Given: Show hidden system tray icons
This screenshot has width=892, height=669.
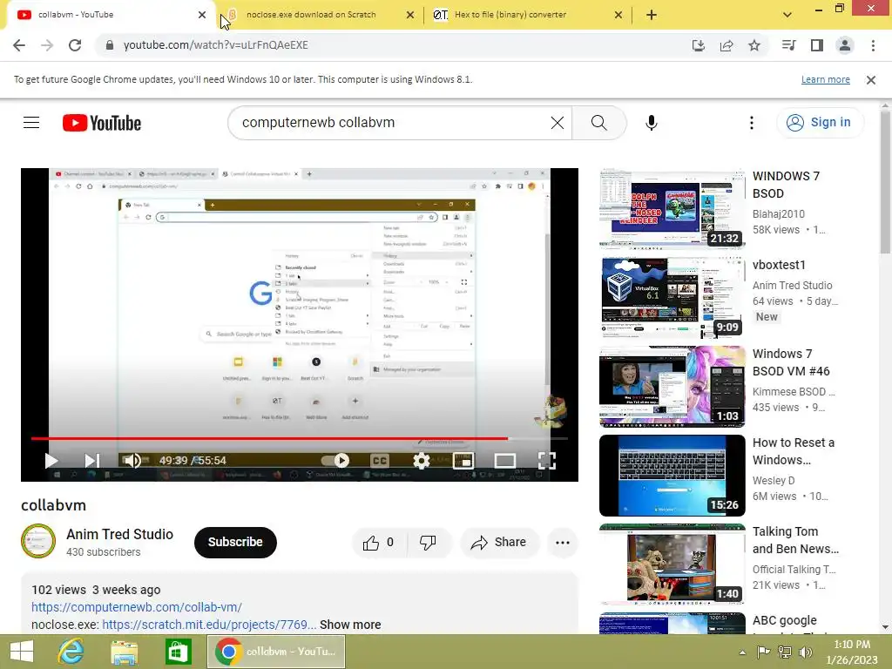Looking at the screenshot, I should click(742, 652).
